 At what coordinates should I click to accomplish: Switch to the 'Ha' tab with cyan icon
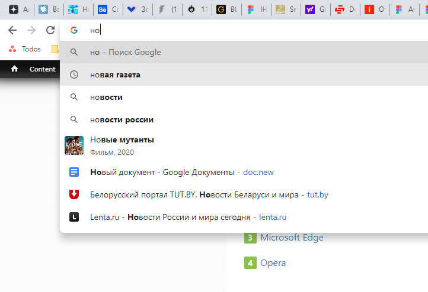[x=78, y=10]
